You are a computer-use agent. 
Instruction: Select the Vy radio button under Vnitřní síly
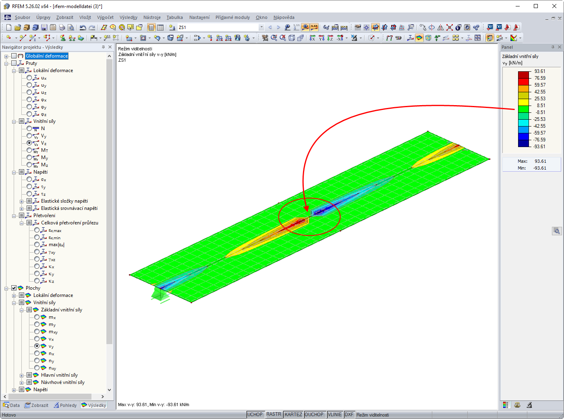(x=29, y=136)
